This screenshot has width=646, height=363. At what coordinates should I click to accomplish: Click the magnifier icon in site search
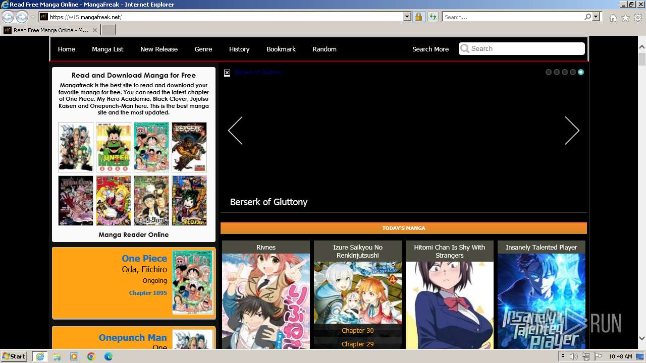(x=465, y=48)
